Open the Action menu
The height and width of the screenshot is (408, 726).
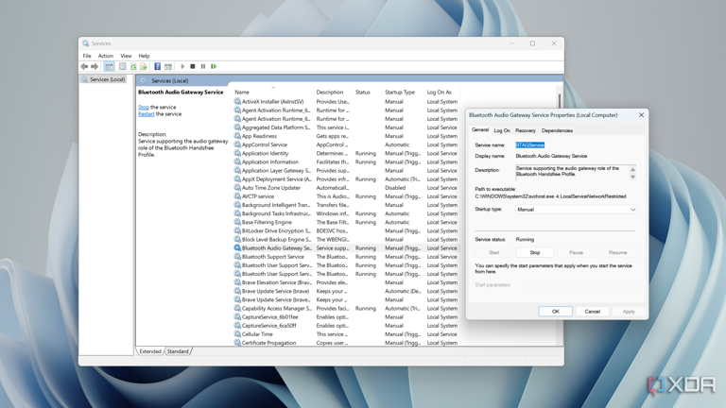(x=106, y=56)
